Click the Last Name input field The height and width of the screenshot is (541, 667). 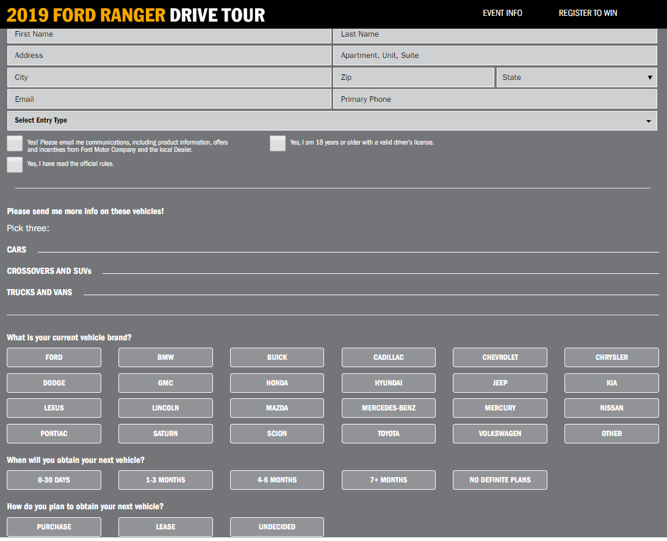pos(495,35)
